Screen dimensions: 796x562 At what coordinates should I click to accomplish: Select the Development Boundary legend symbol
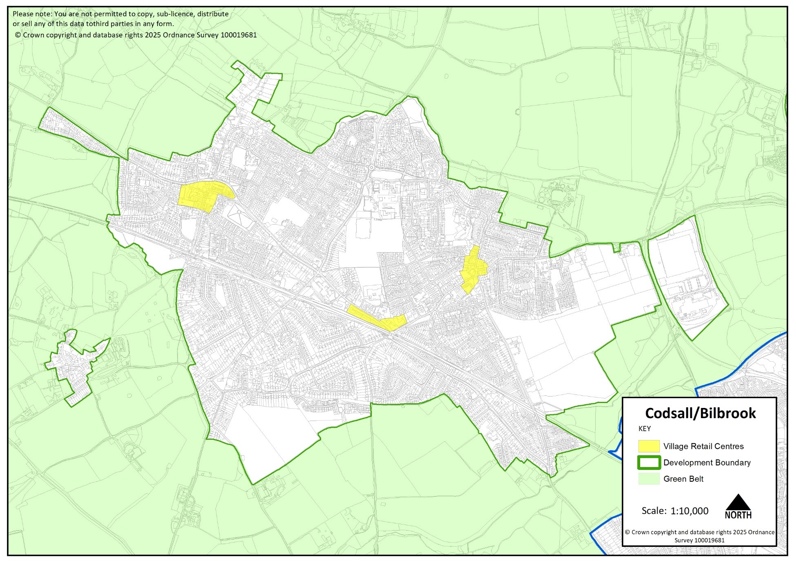coord(649,463)
